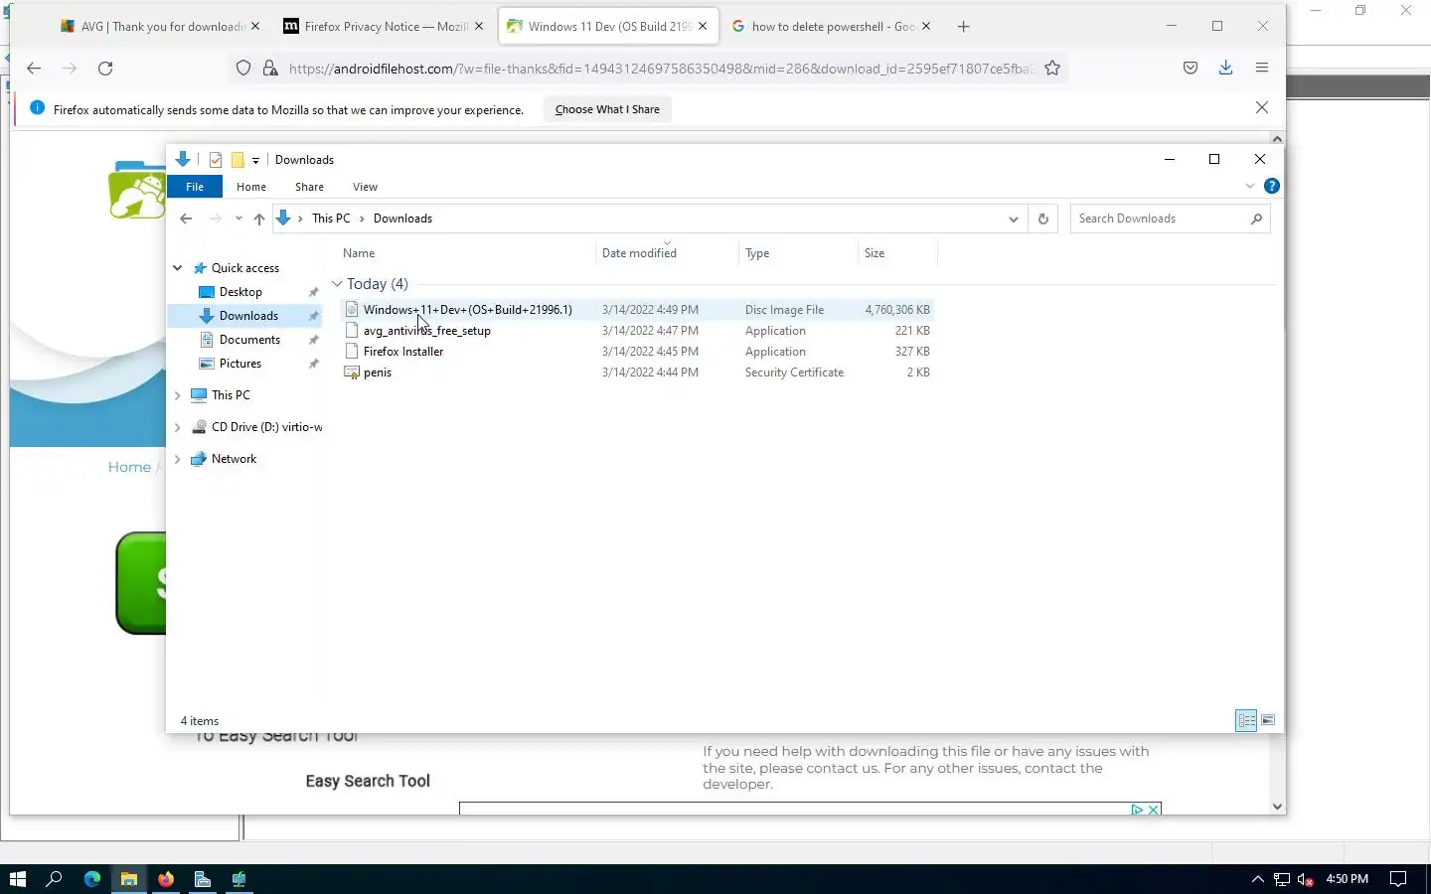Select Documents in Quick access
The height and width of the screenshot is (894, 1431).
click(x=249, y=340)
